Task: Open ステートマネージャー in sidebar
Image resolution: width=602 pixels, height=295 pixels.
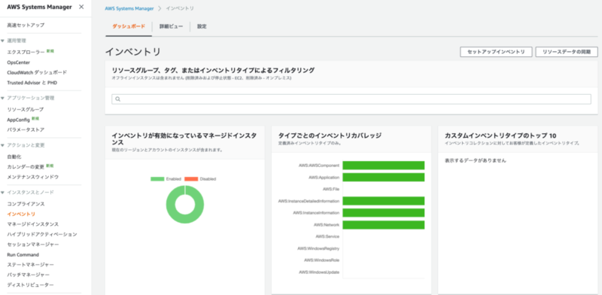Action: click(x=30, y=265)
